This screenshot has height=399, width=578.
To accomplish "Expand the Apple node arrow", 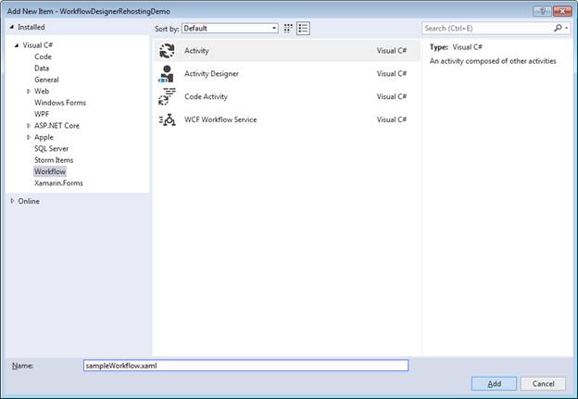I will click(29, 137).
